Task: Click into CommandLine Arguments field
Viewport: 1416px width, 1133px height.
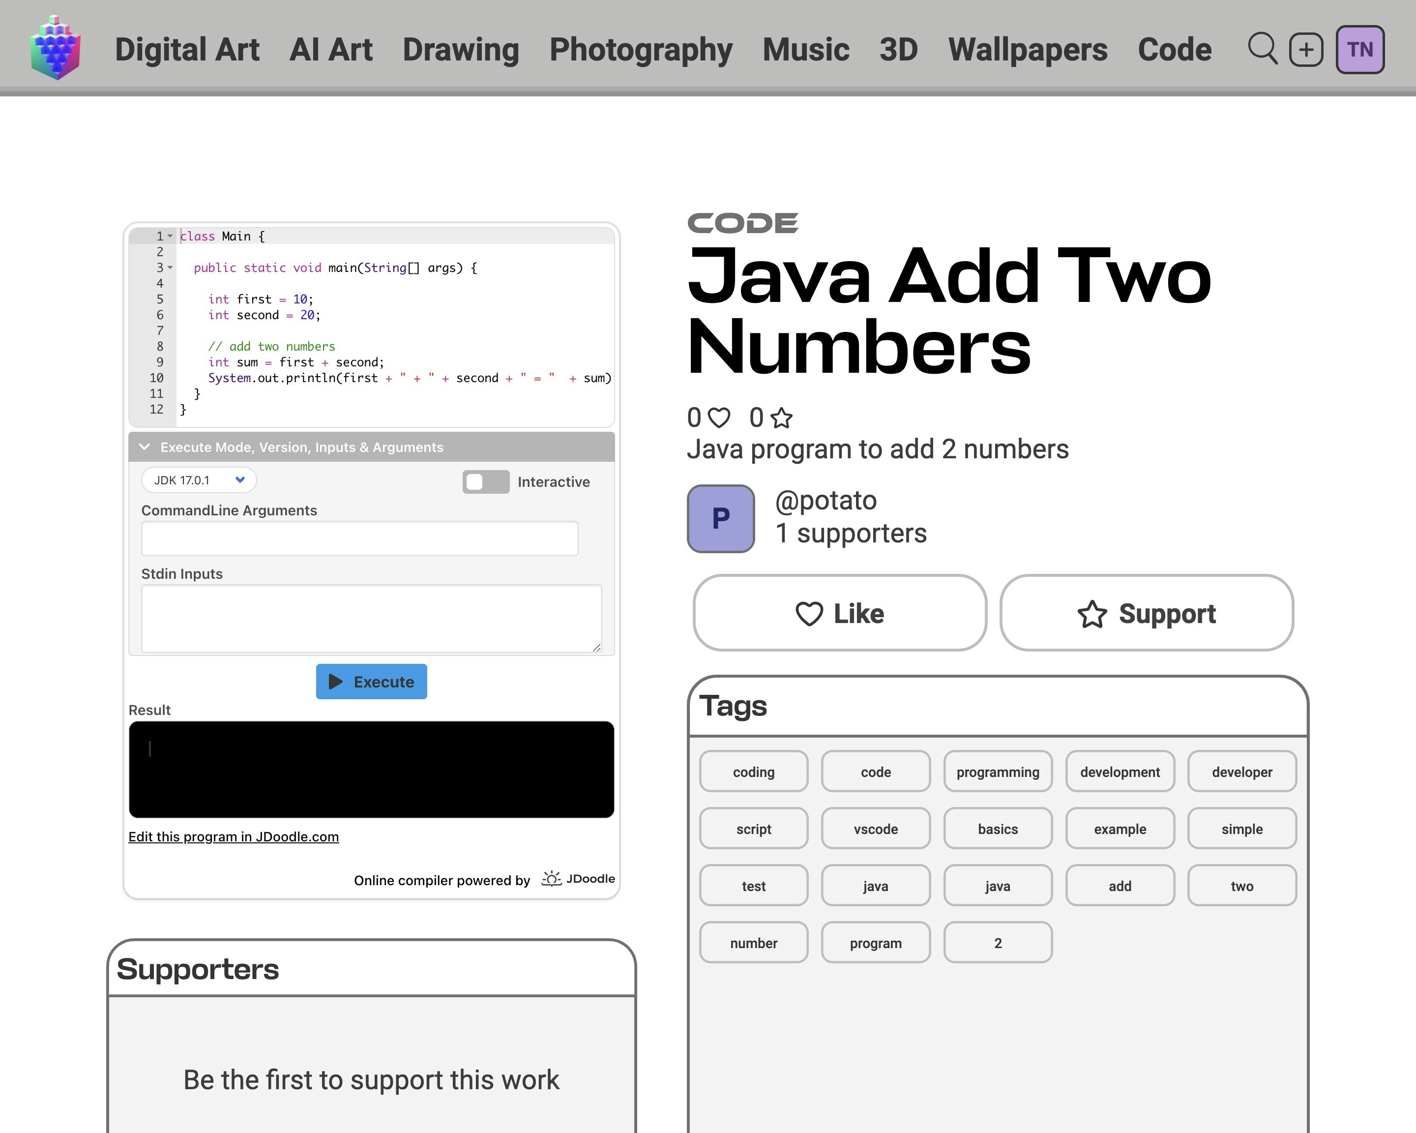Action: [x=359, y=538]
